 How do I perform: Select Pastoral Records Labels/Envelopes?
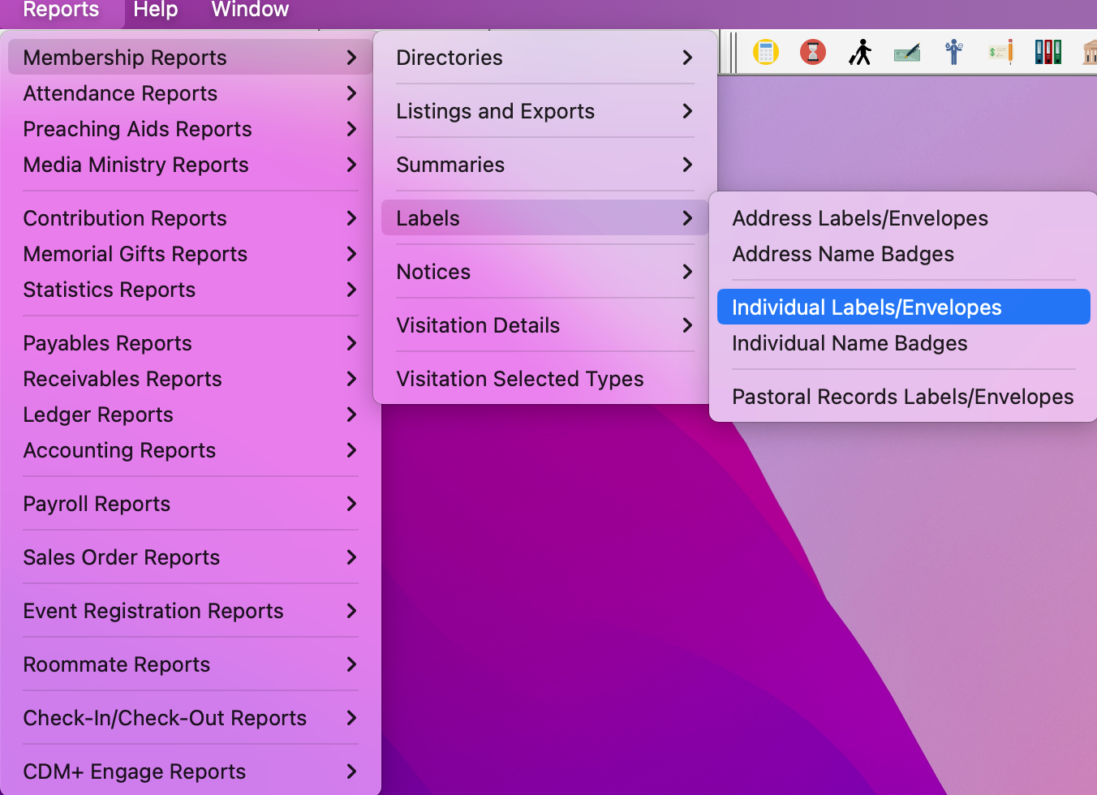coord(903,397)
